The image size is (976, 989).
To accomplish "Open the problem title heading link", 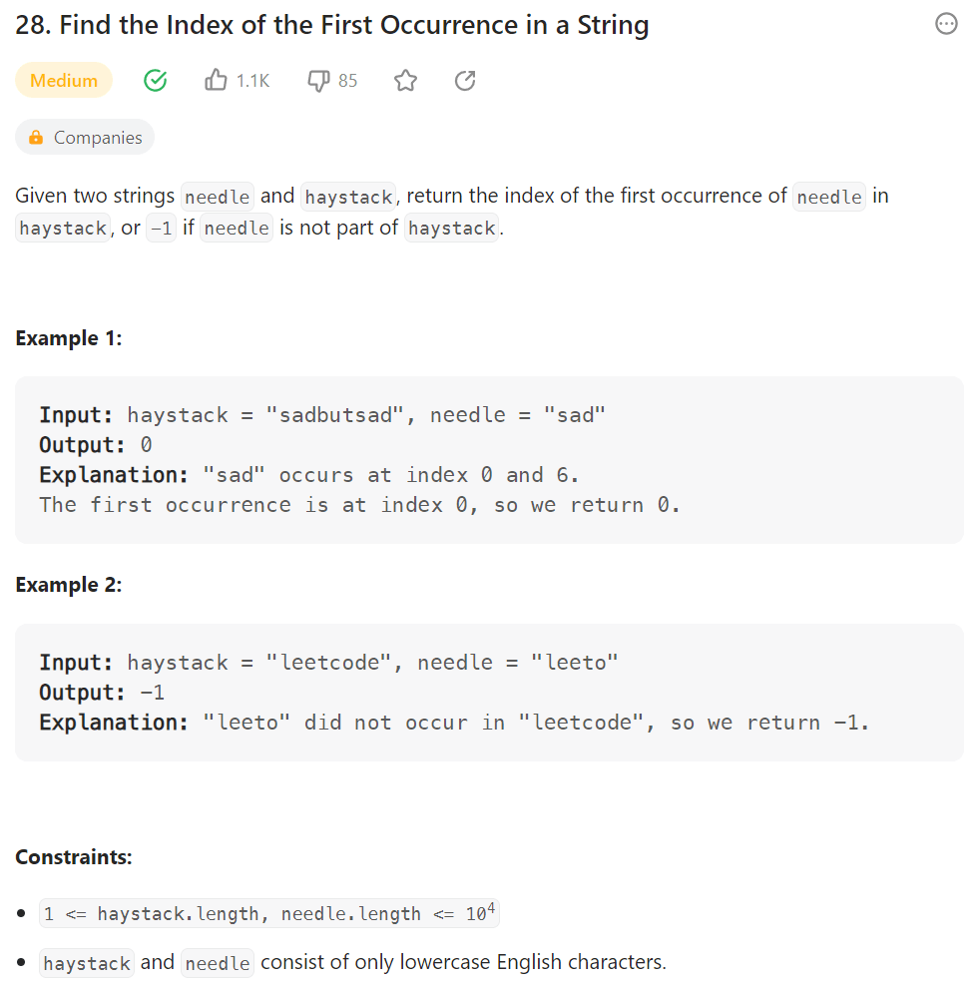I will click(x=331, y=25).
